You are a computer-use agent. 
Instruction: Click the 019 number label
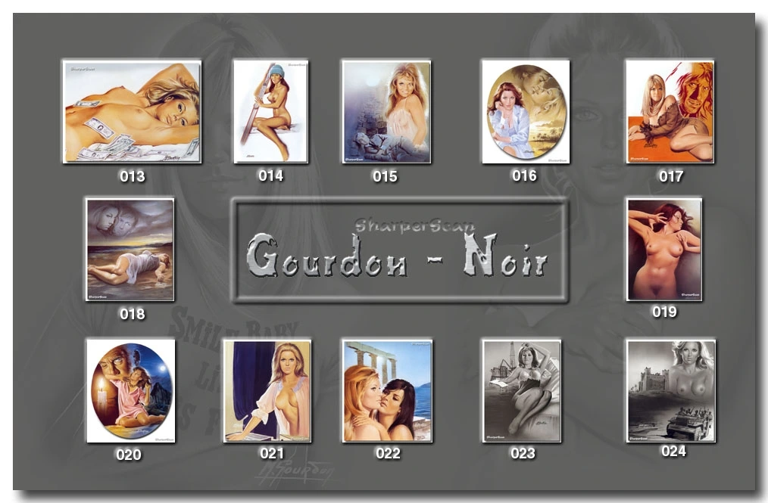point(664,312)
